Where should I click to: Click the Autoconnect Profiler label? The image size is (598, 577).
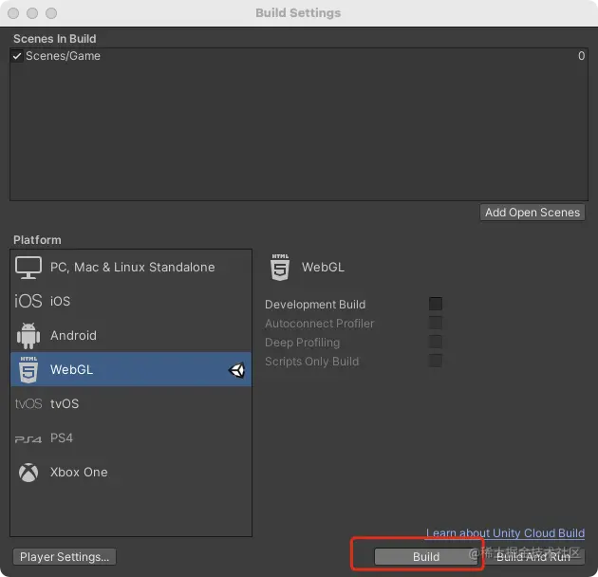319,324
